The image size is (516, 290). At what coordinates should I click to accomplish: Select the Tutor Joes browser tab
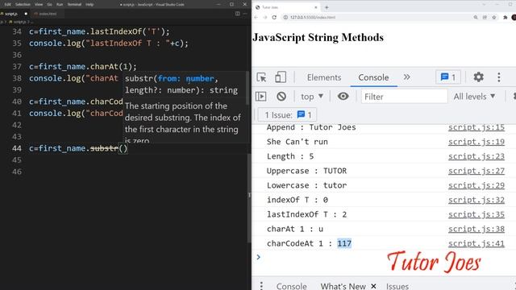286,7
